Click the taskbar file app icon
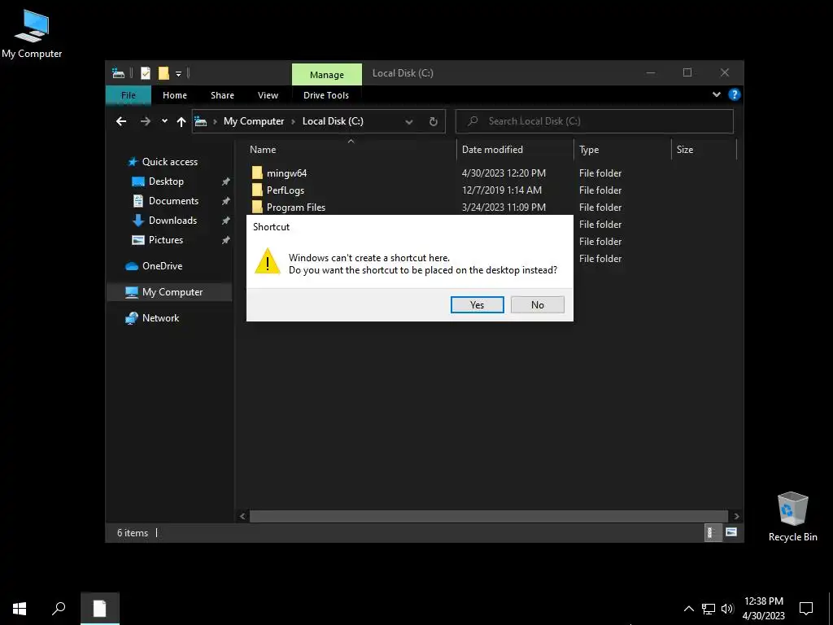The height and width of the screenshot is (625, 833). click(100, 609)
